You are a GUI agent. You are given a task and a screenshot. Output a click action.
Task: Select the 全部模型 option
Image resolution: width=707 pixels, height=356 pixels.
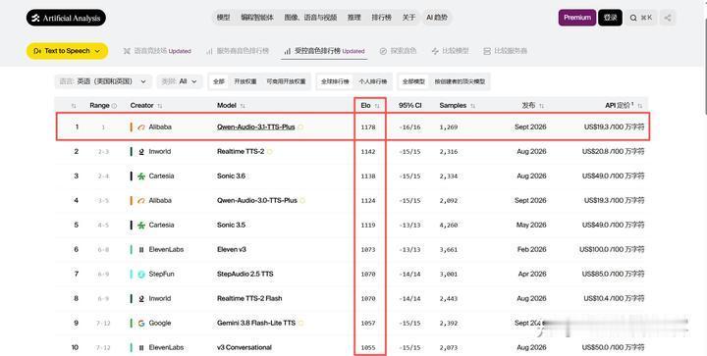coord(413,81)
